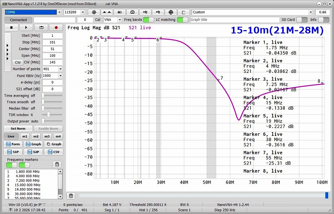Toggle the LC matching switch

click(x=182, y=20)
